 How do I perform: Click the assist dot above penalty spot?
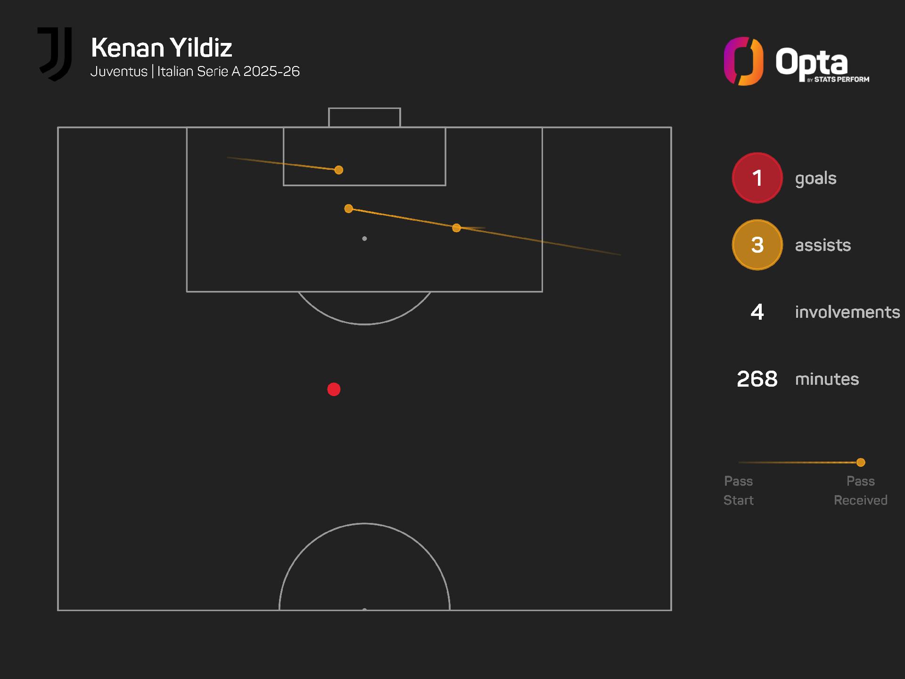tap(348, 208)
